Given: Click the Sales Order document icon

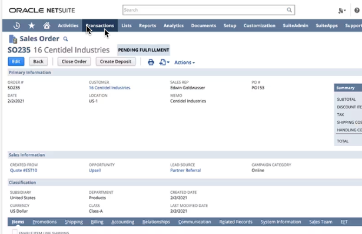Looking at the screenshot, I should pyautogui.click(x=13, y=39).
